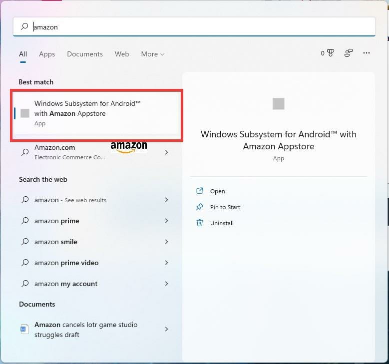Expand the 'amazon my account' chevron
Screen dimensions: 389x364
(166, 284)
